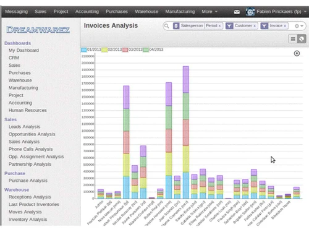309x232 pixels.
Task: Toggle the 04/2013 legend swatch
Action: coord(146,49)
